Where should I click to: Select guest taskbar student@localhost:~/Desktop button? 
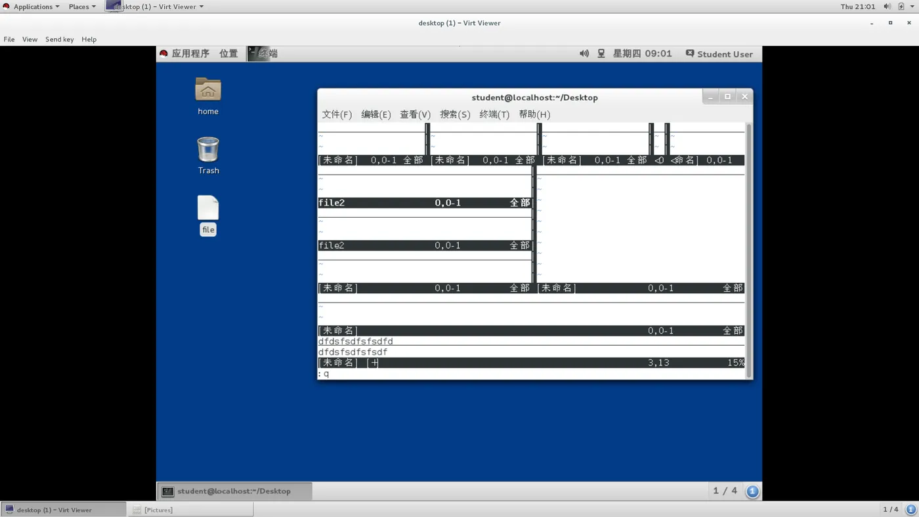click(234, 491)
